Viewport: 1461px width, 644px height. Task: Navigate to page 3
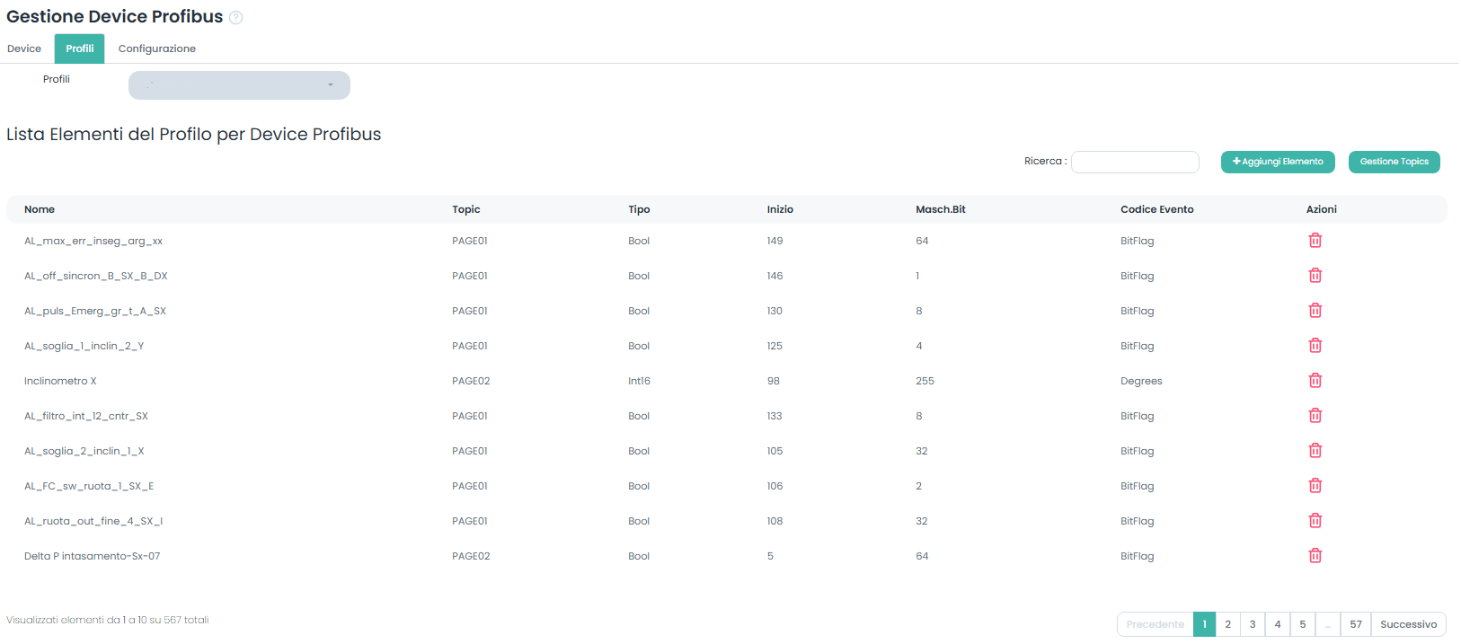pyautogui.click(x=1253, y=624)
